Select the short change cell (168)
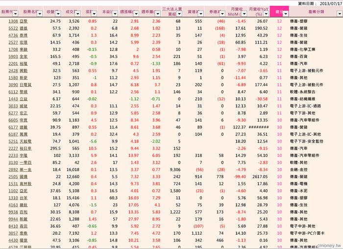 coord(220,28)
